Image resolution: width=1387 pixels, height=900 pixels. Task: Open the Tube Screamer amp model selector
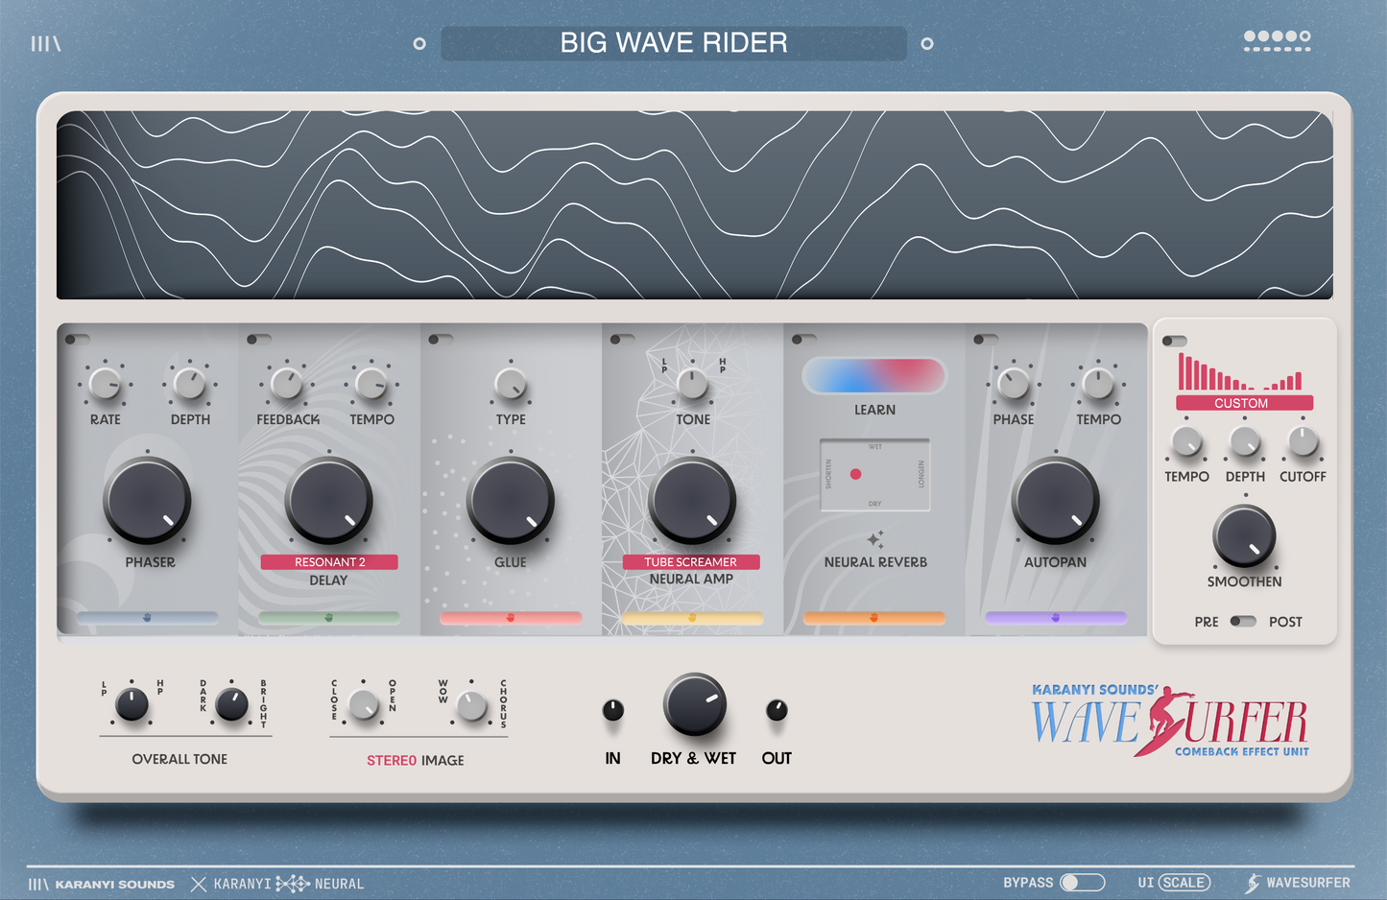click(x=690, y=562)
